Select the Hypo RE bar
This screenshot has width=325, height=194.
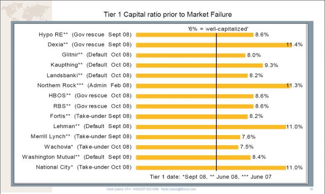point(194,35)
